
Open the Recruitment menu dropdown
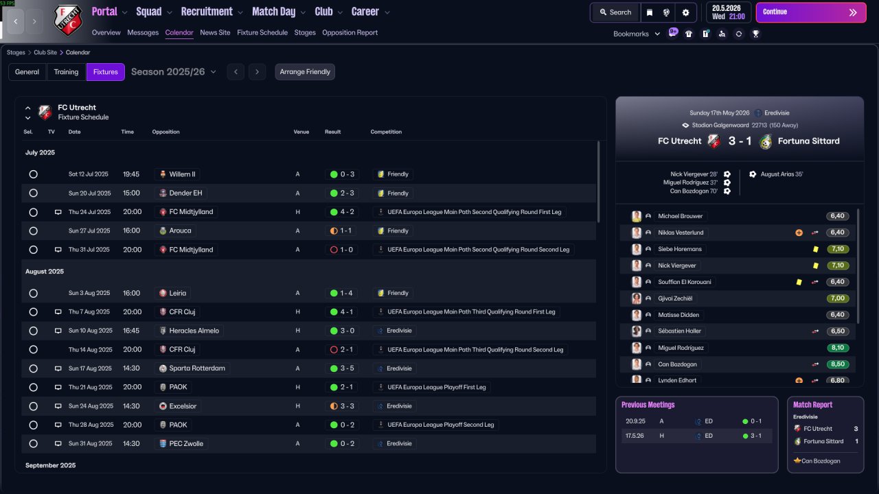tap(212, 12)
